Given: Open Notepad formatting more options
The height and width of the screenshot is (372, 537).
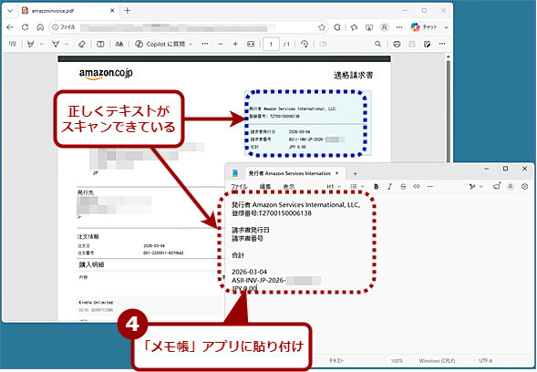Looking at the screenshot, I should 430,186.
